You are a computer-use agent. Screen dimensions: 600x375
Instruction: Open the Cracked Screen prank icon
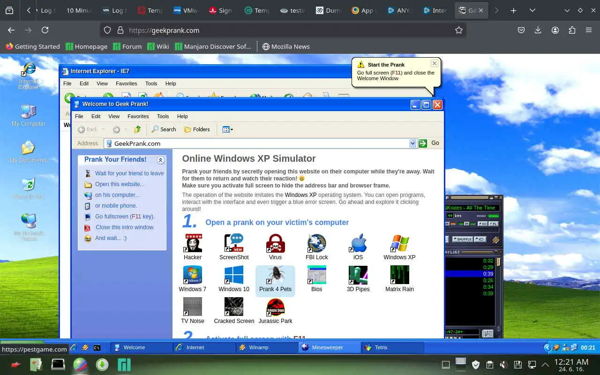click(234, 311)
